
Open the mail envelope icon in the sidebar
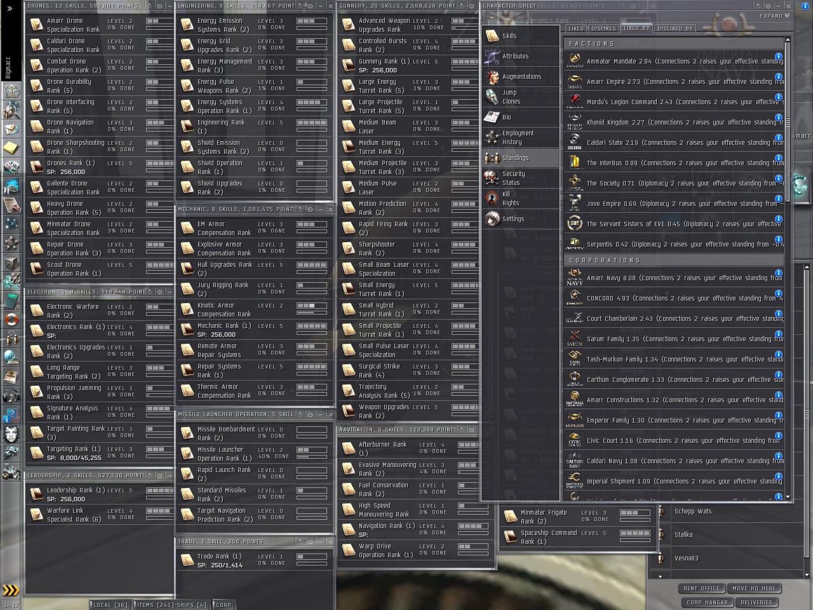pyautogui.click(x=11, y=129)
